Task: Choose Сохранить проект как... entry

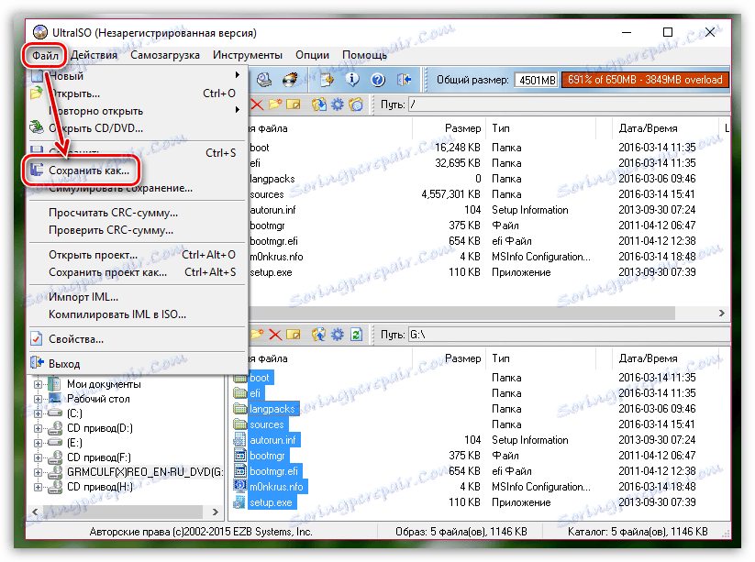Action: point(137,272)
